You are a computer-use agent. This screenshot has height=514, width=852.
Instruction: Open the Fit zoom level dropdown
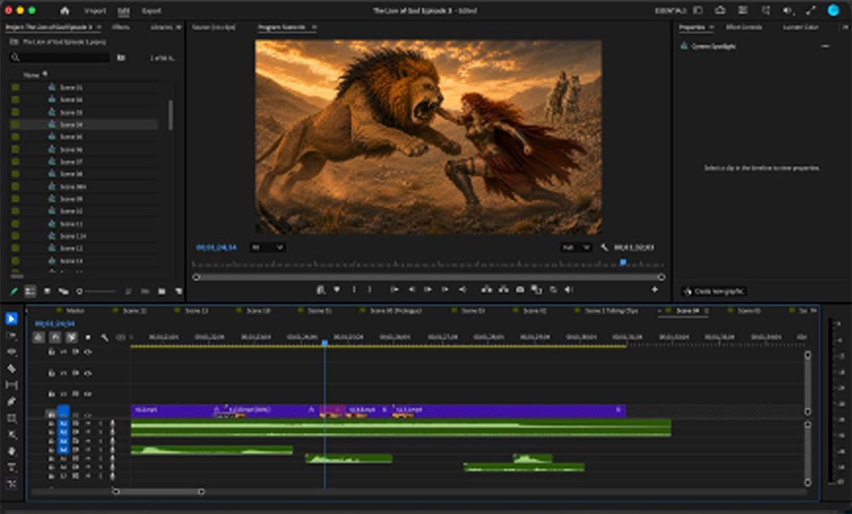[268, 248]
